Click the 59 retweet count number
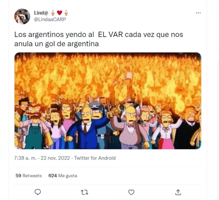 tap(18, 176)
